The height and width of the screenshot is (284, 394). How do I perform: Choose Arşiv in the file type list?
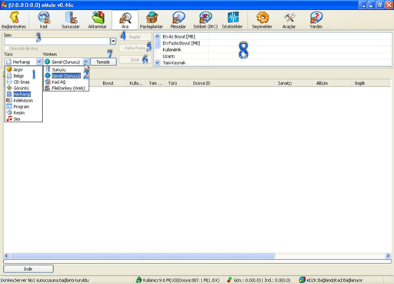[24, 69]
